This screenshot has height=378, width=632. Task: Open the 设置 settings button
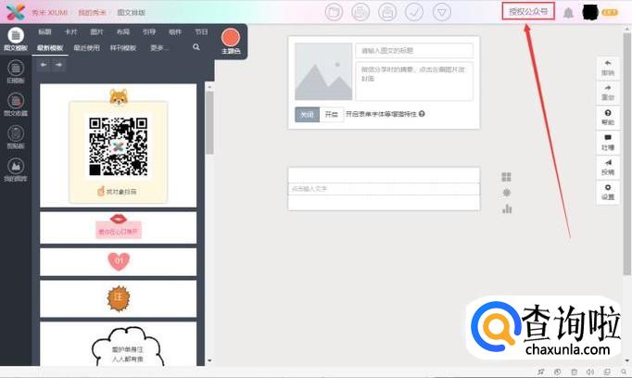(x=608, y=192)
